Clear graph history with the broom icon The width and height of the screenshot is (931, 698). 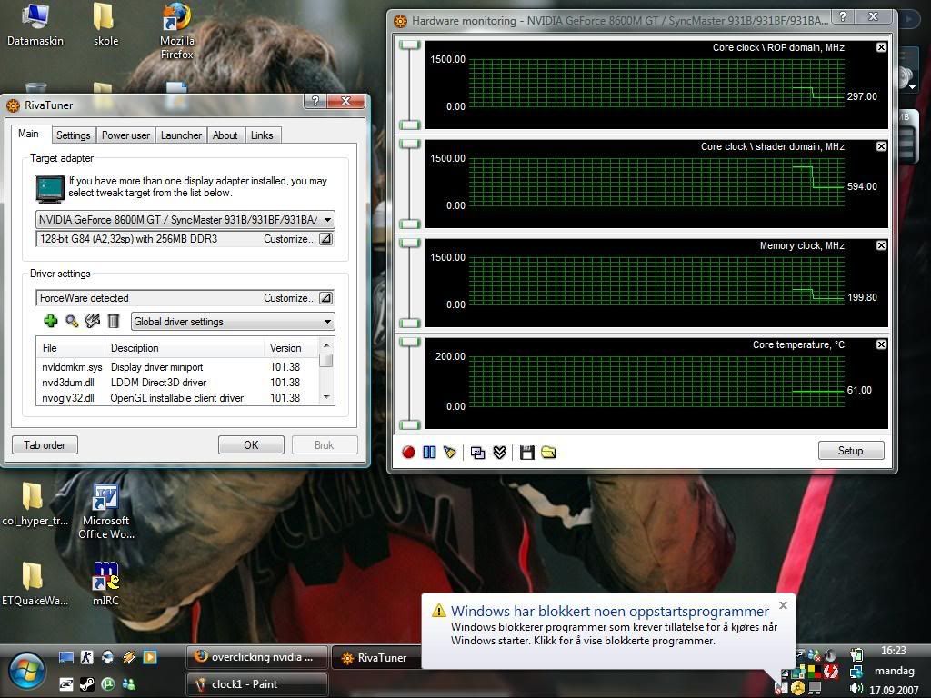(x=450, y=453)
